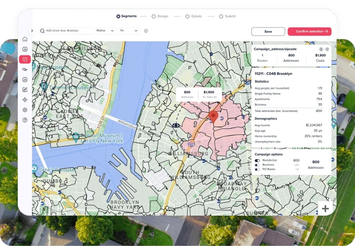Click the blue double-arrow radius handle on map

coord(176,125)
